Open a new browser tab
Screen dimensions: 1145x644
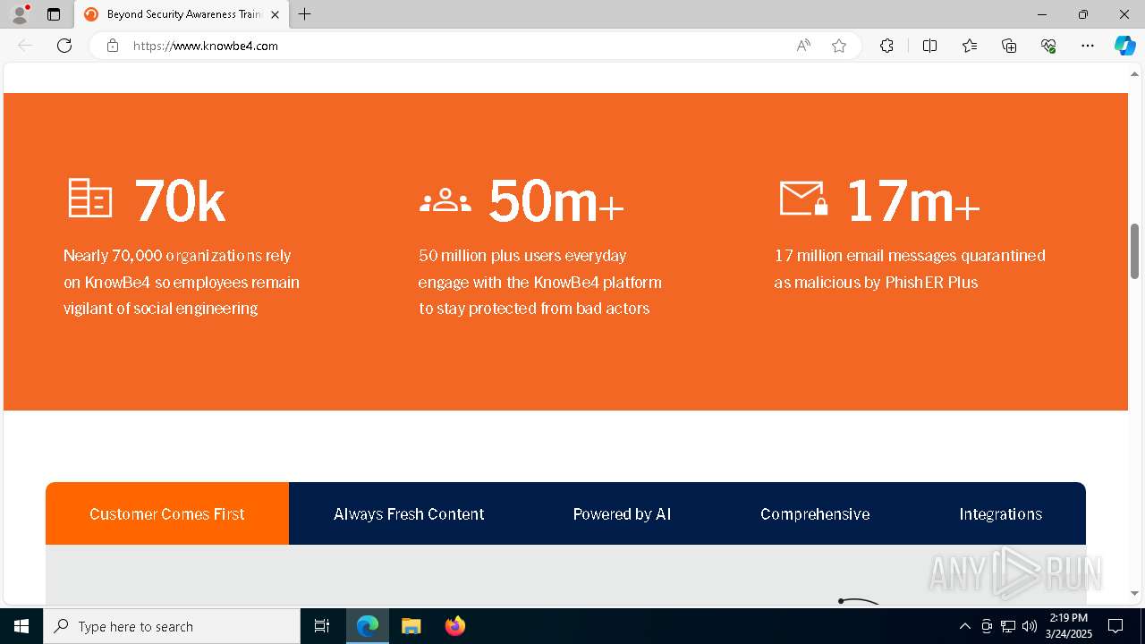point(305,14)
